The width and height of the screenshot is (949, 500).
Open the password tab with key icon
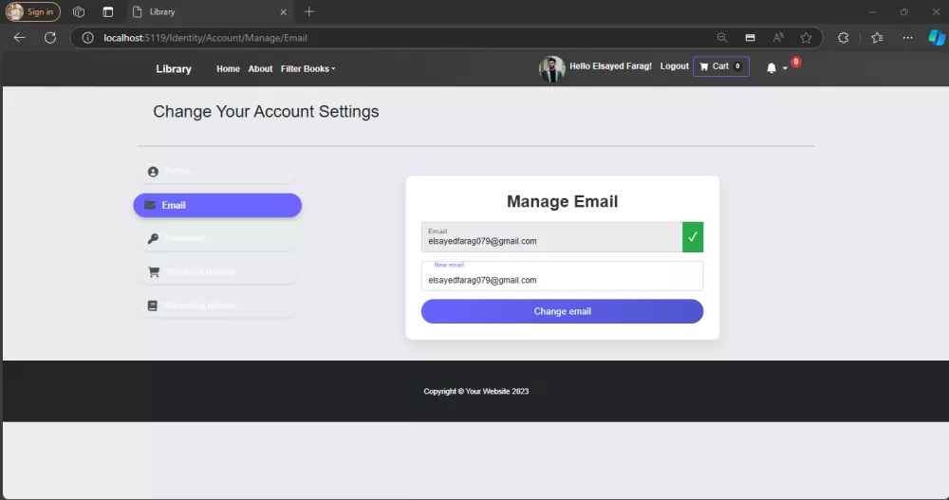click(x=218, y=238)
